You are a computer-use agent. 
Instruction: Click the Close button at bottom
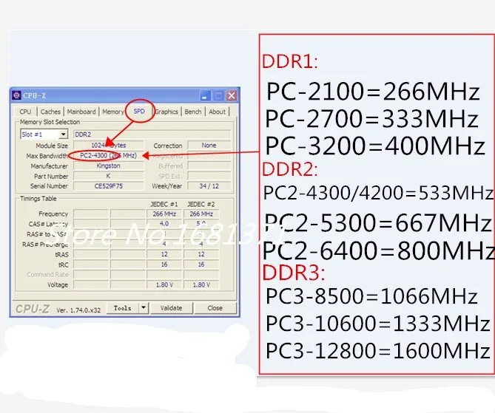tap(215, 308)
